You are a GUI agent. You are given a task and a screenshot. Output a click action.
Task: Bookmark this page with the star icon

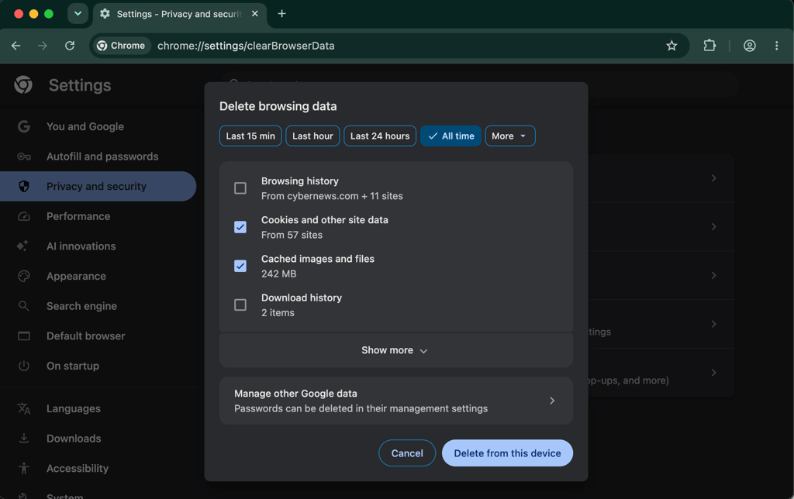[671, 46]
